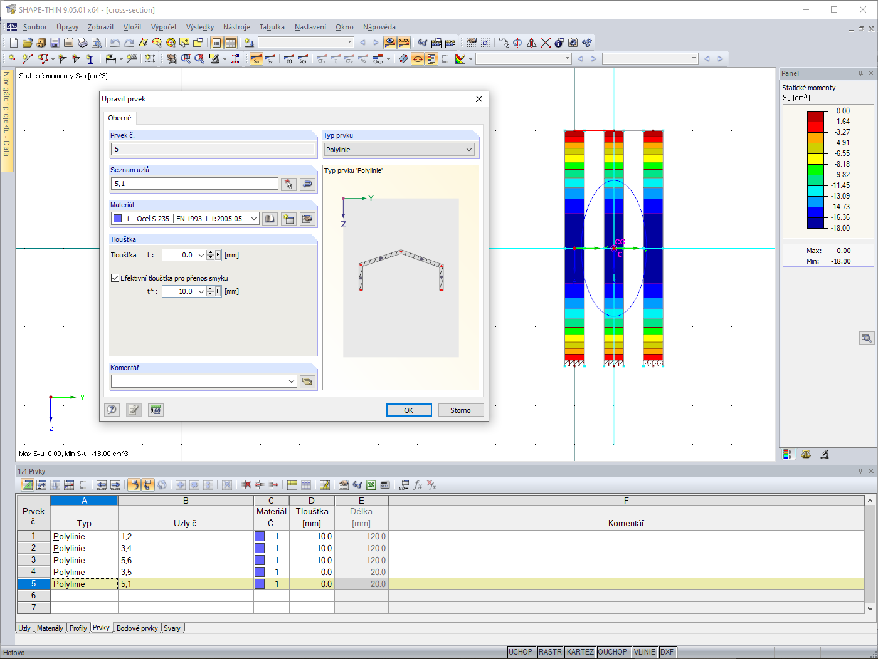The width and height of the screenshot is (878, 659).
Task: Click the 0.00 units and decimals icon
Action: click(x=156, y=410)
